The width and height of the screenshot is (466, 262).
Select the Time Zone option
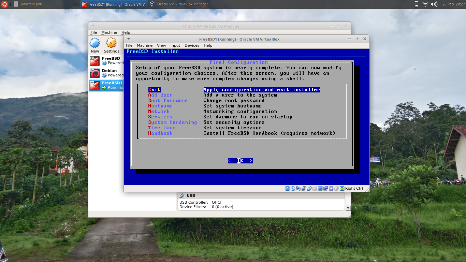(162, 128)
